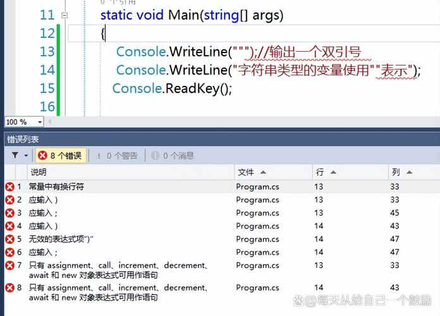Image resolution: width=440 pixels, height=316 pixels.
Task: Sort by the 文件 column header
Action: 273,172
